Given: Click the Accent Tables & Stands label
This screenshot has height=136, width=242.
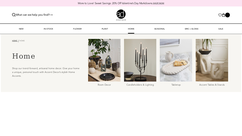Looking at the screenshot, I should (212, 85).
